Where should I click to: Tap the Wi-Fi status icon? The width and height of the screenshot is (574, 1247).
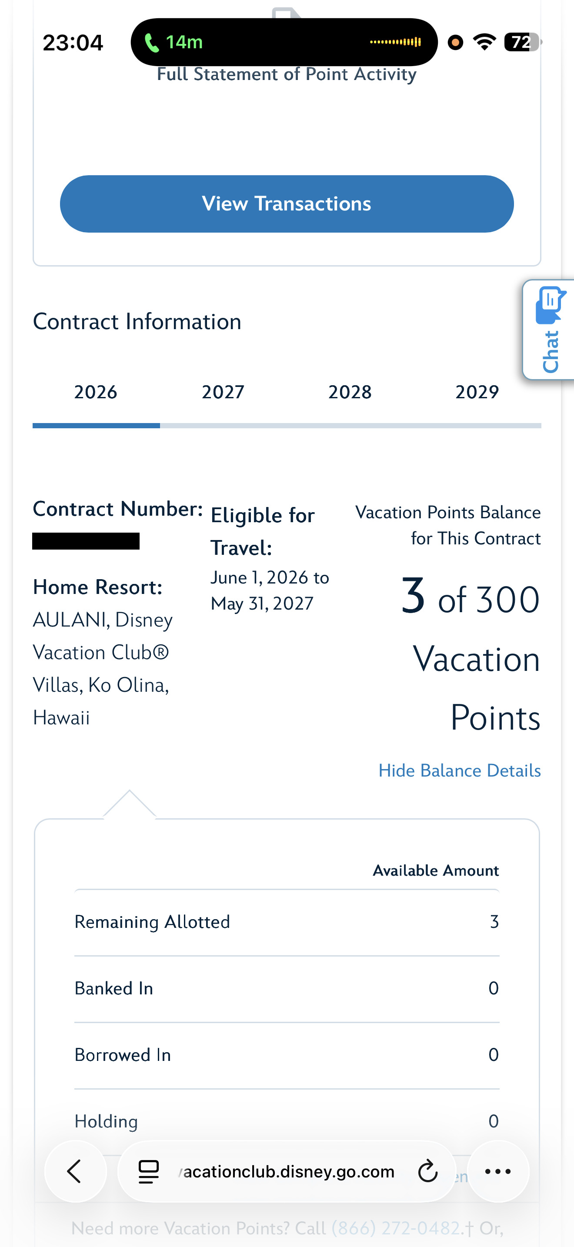[x=484, y=42]
